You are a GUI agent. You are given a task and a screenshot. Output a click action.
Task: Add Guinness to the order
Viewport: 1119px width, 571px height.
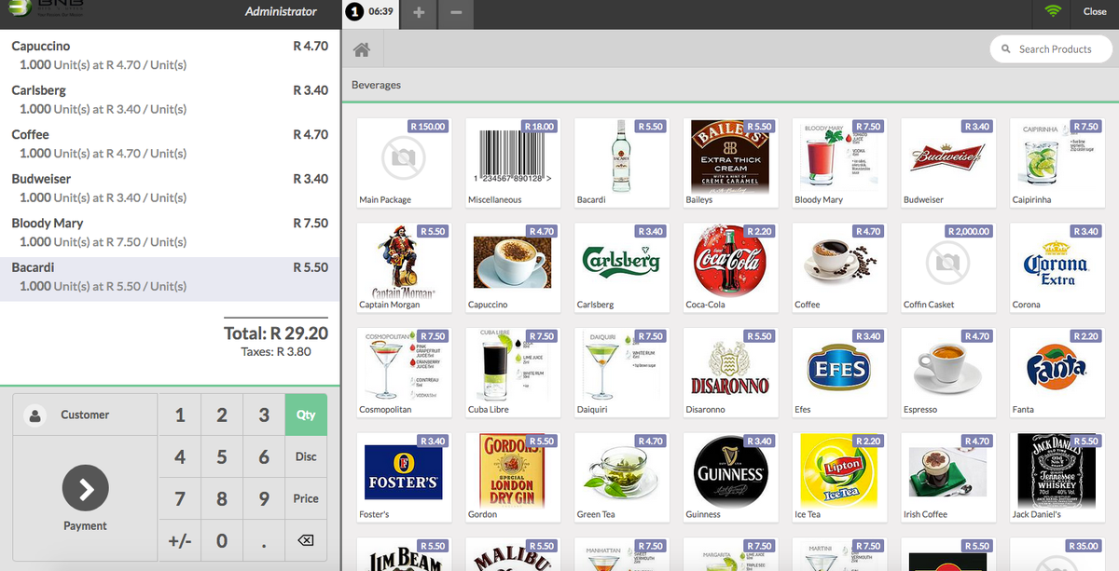pos(730,476)
